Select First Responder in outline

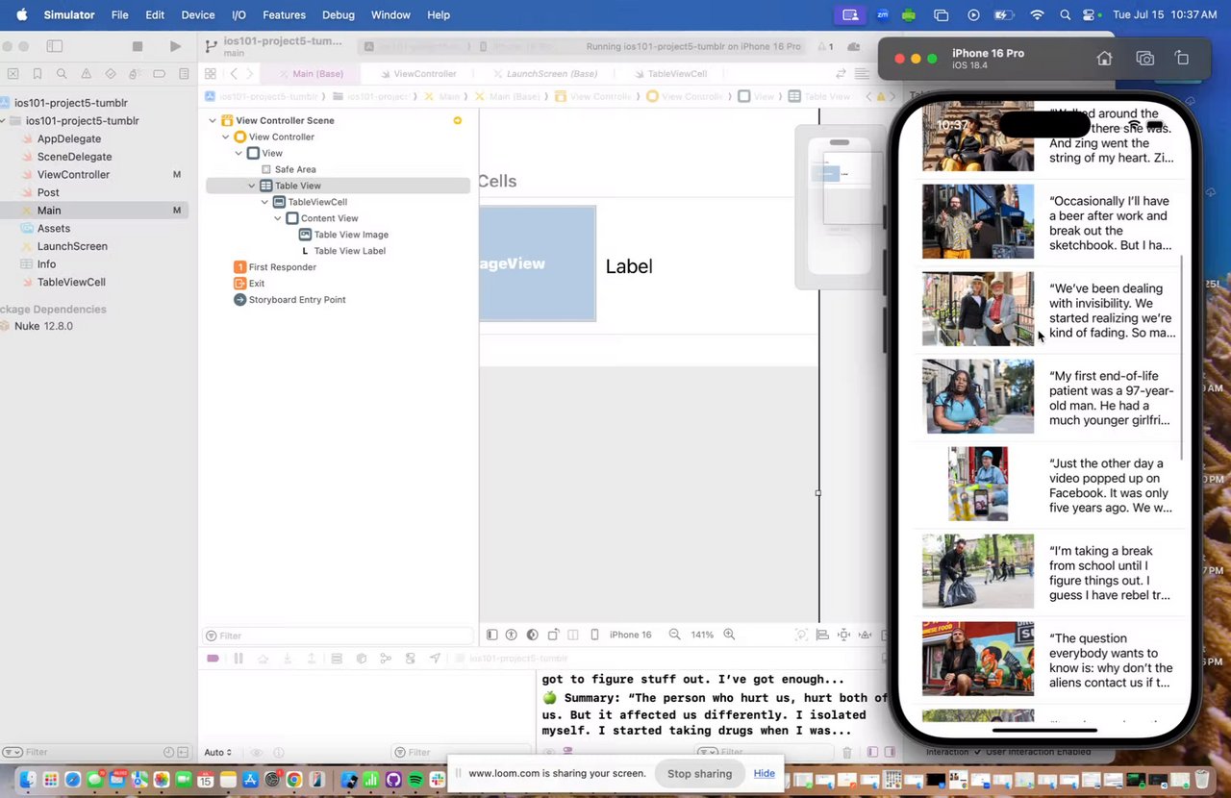(x=282, y=267)
